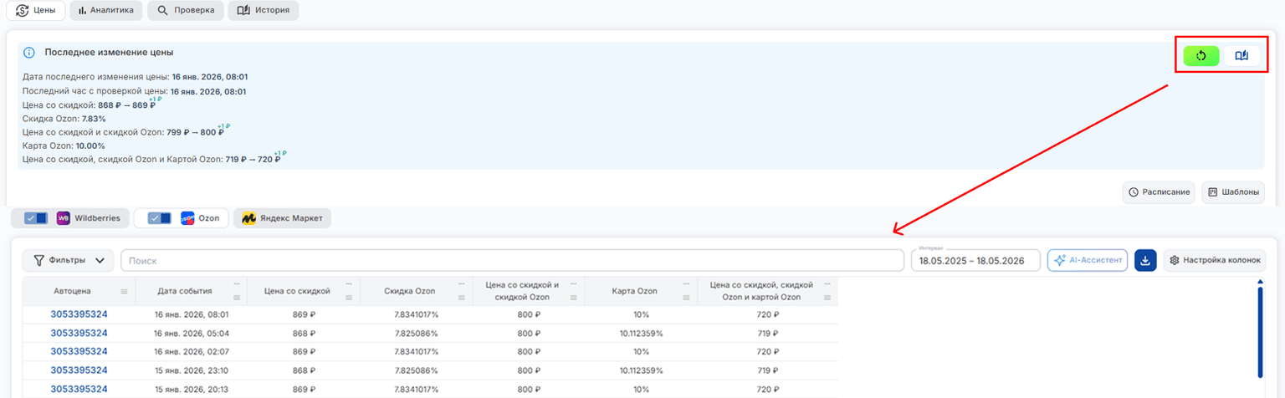
Task: Click the blue download icon button
Action: [x=1145, y=260]
